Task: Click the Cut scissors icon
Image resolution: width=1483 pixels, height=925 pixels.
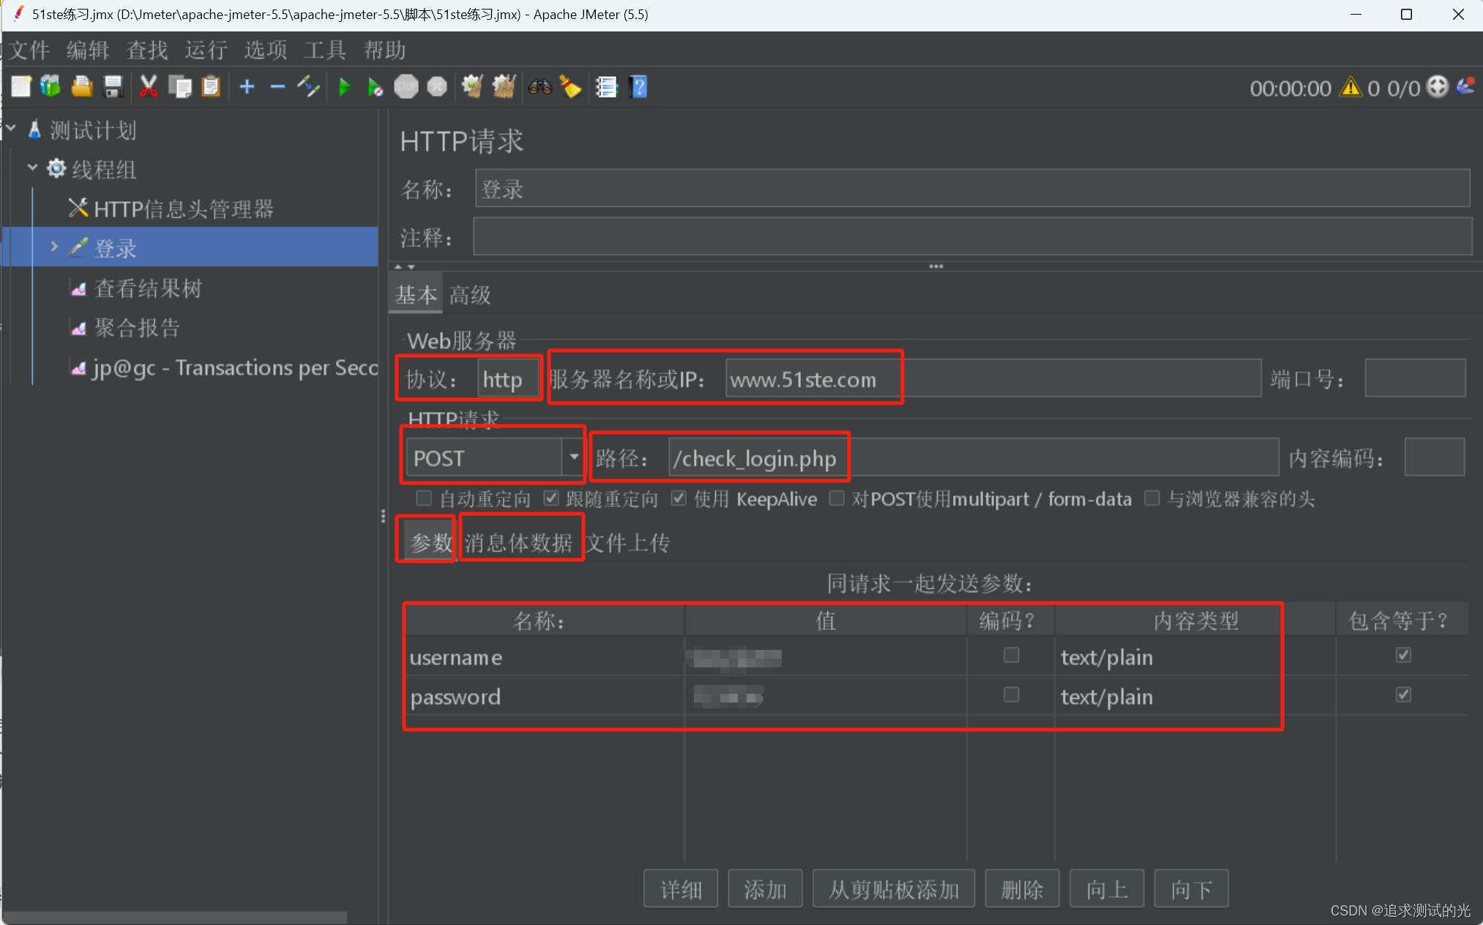Action: (149, 87)
